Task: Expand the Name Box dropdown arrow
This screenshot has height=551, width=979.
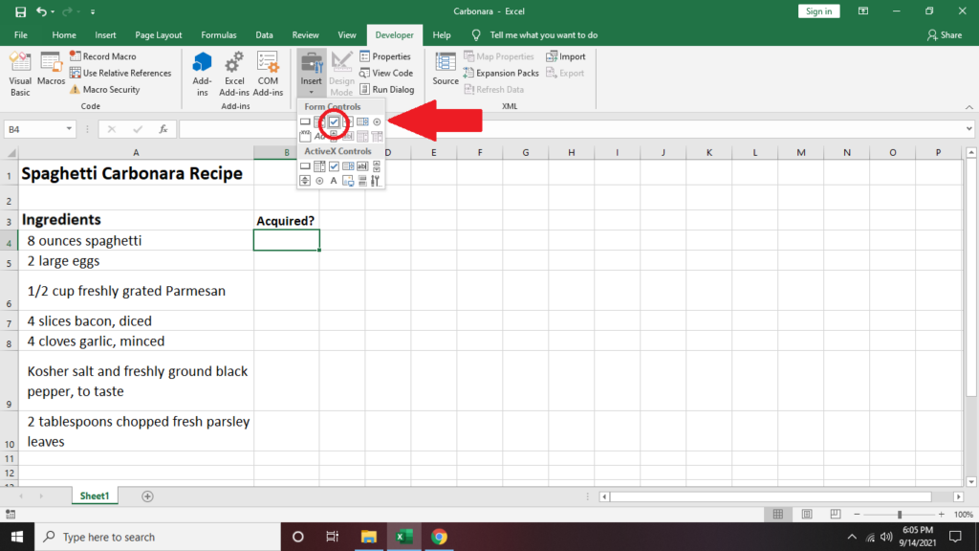Action: pyautogui.click(x=70, y=129)
